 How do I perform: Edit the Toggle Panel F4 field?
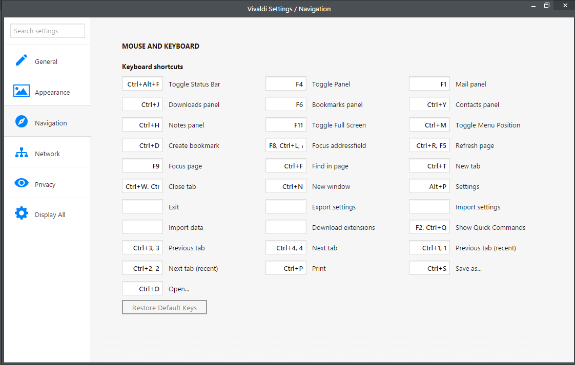285,84
